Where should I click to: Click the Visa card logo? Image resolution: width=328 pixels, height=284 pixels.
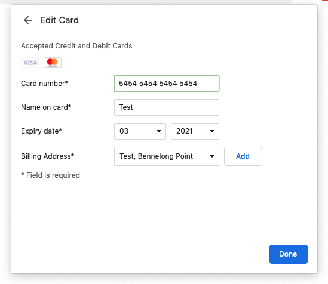[30, 63]
